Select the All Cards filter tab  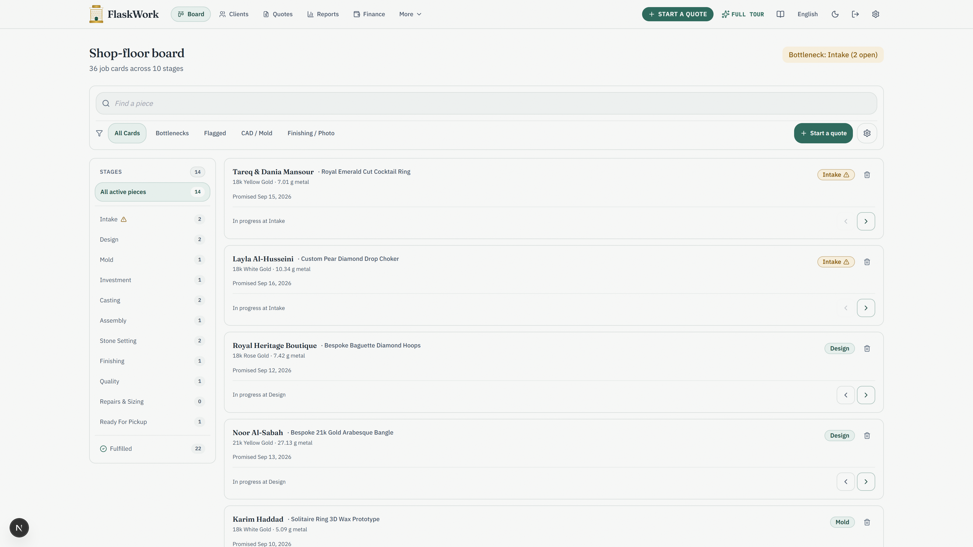coord(127,133)
